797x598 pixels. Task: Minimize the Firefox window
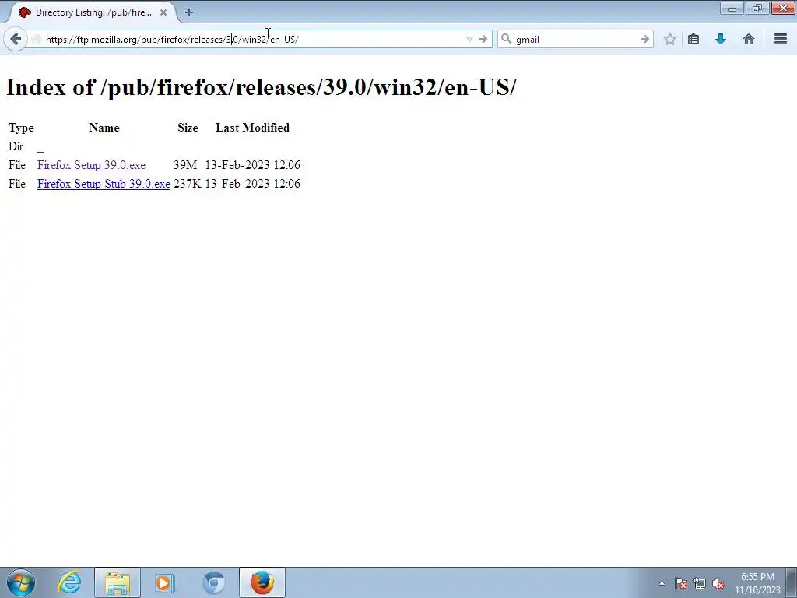pos(732,9)
